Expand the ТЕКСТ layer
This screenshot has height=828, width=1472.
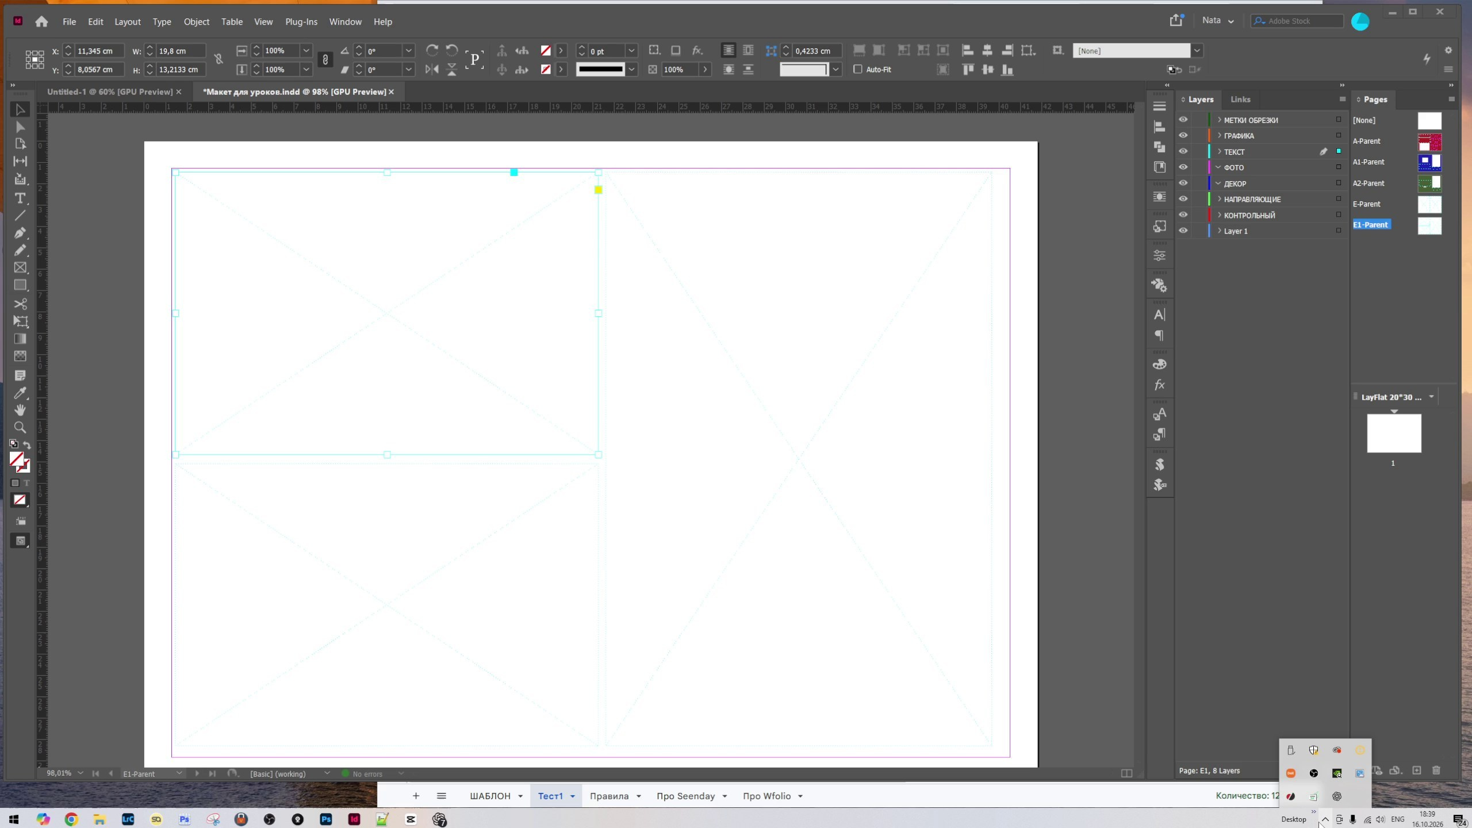click(x=1219, y=152)
